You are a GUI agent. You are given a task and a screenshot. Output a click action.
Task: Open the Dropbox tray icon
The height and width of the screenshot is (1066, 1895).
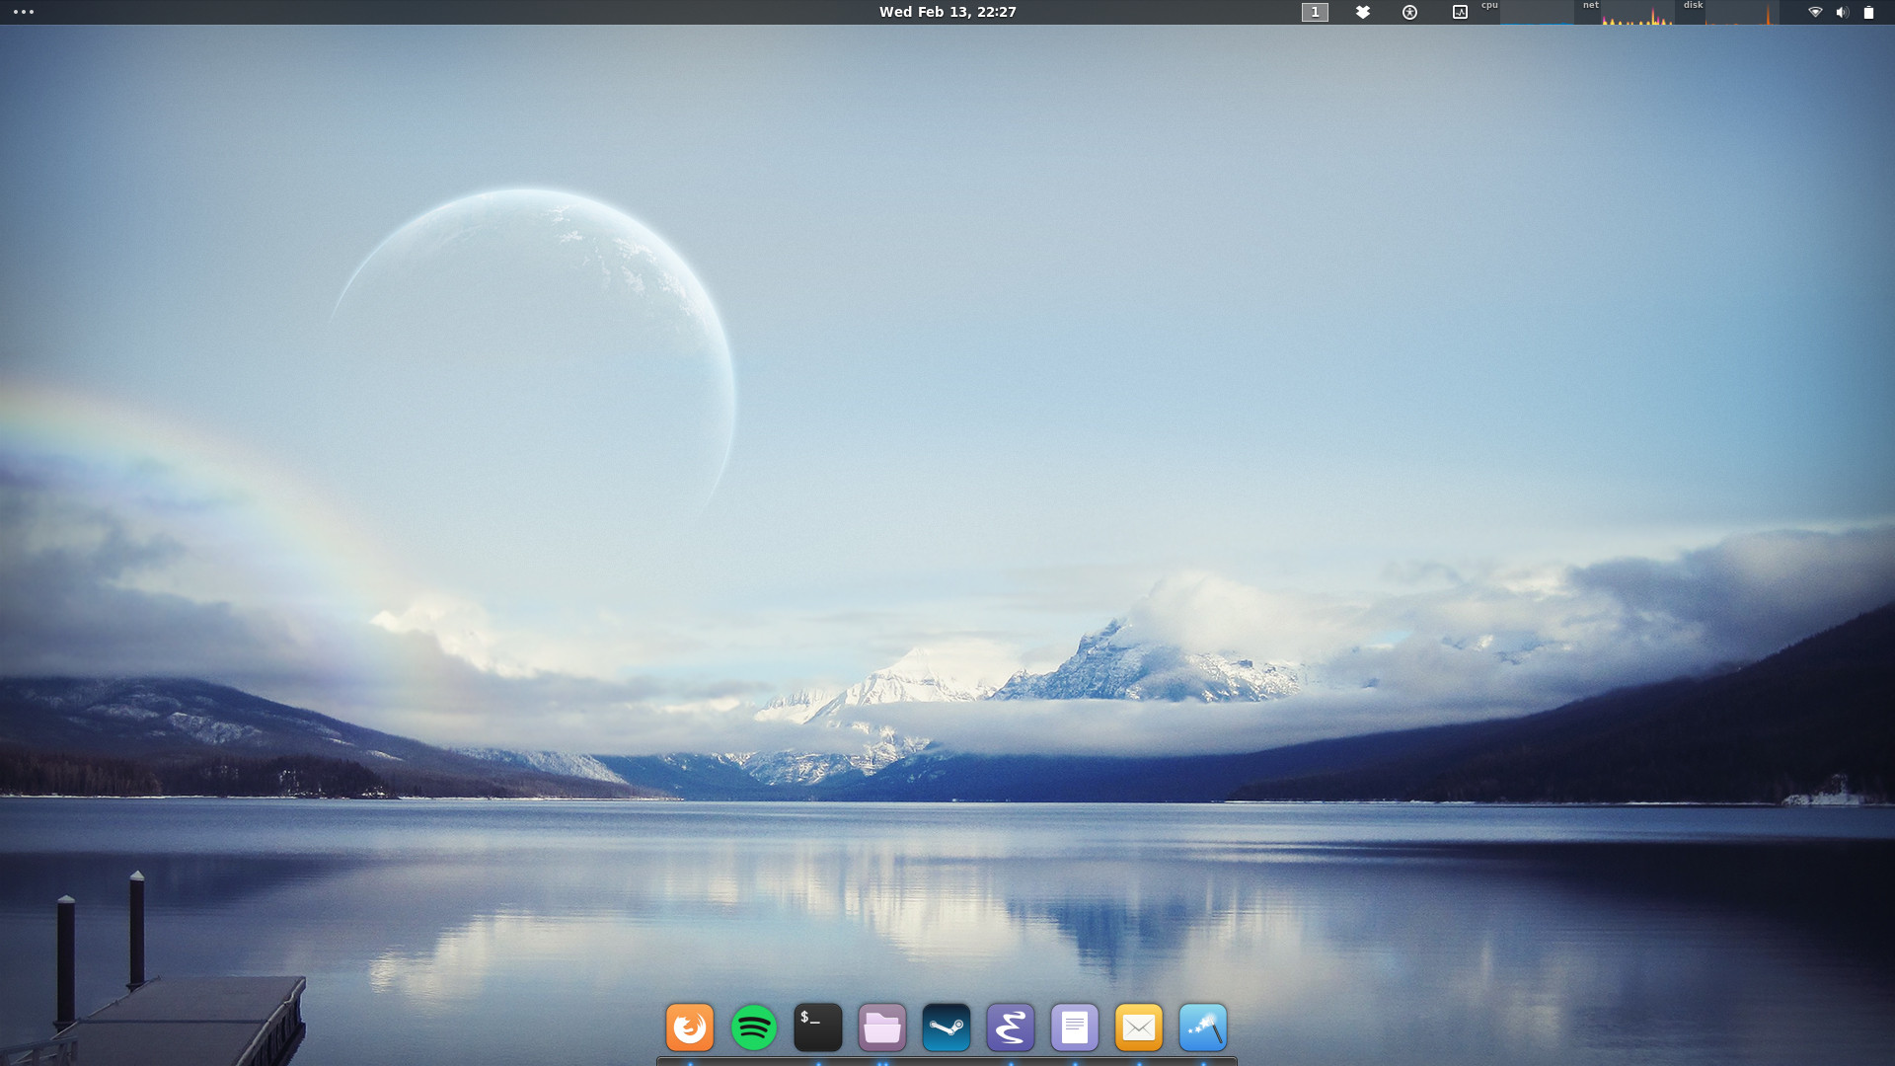[x=1363, y=12]
